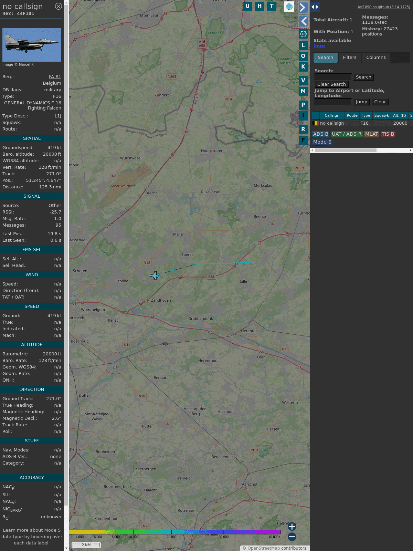Viewport: 413px width, 551px height.
Task: Click the DIRECTION section header
Action: [x=32, y=389]
